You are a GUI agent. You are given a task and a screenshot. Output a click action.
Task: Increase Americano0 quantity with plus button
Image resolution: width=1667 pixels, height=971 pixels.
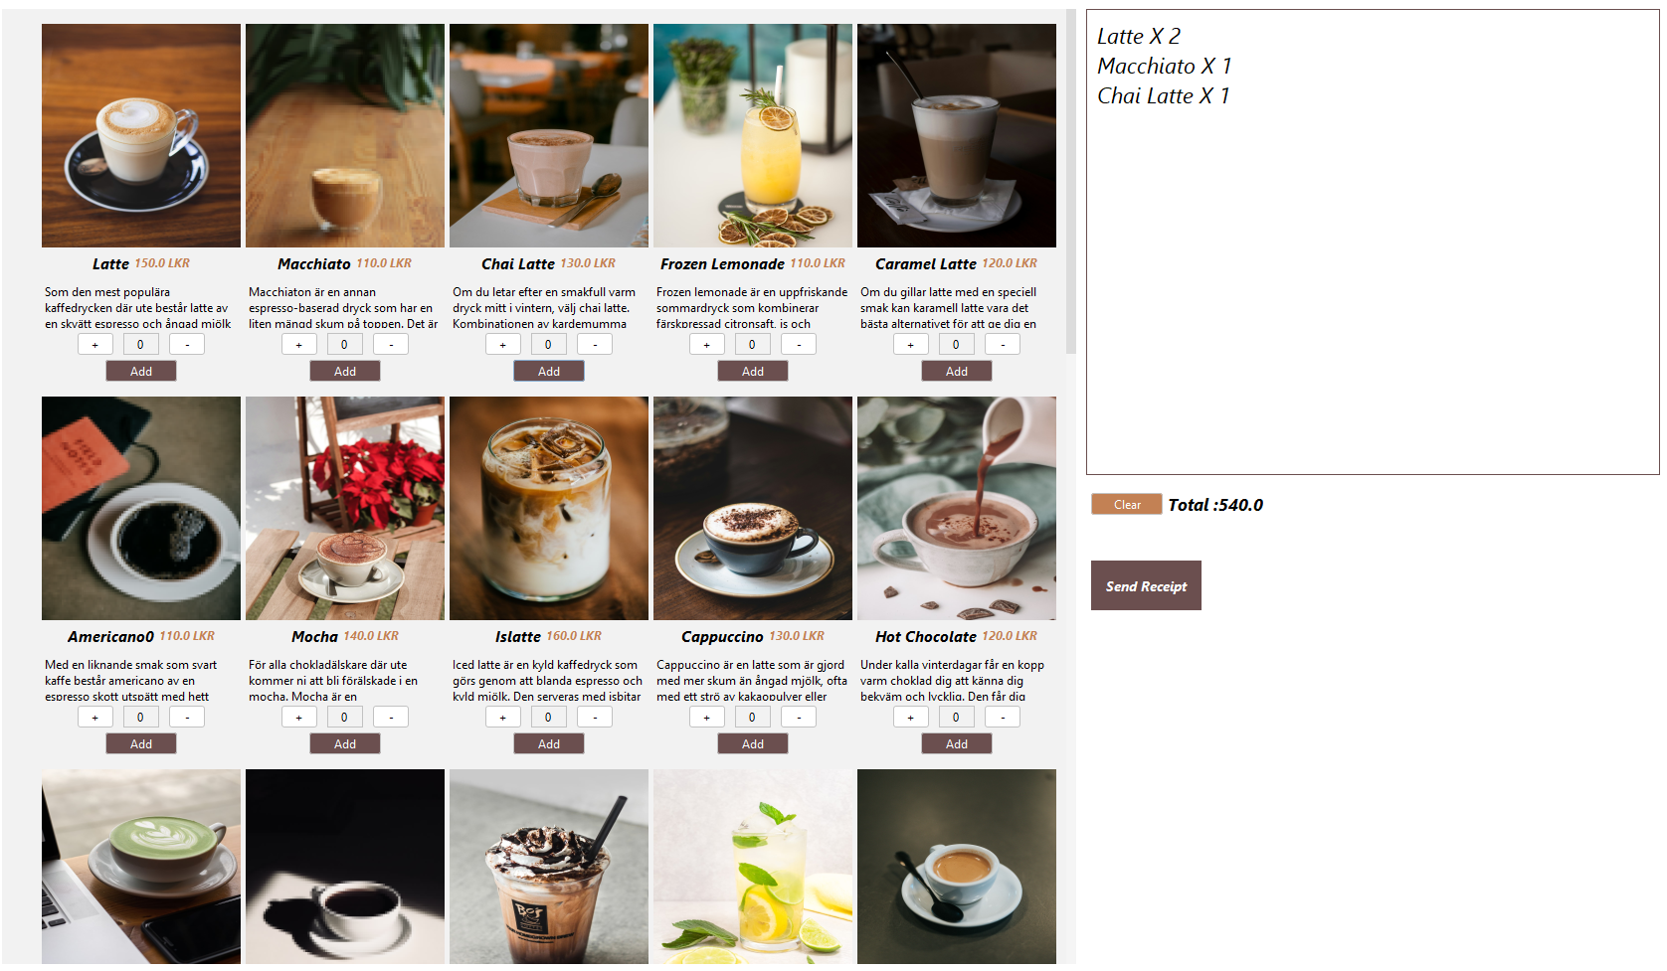click(x=95, y=718)
